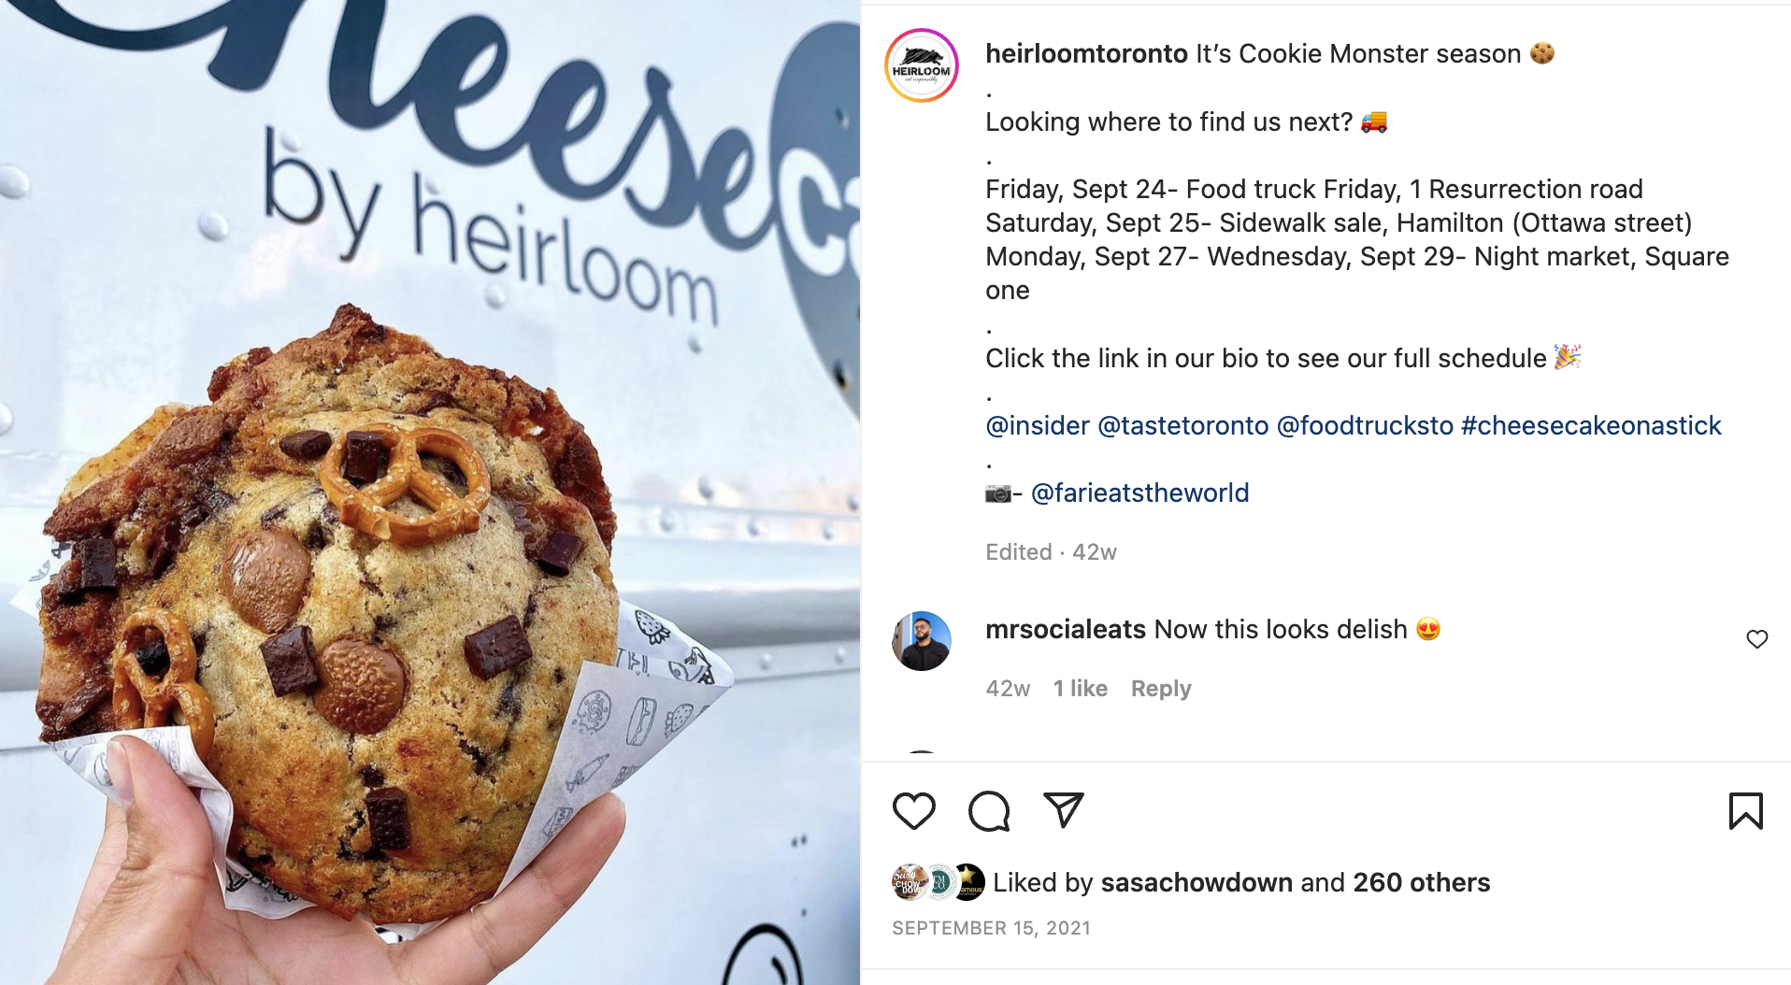1791x985 pixels.
Task: Open the mrsocialeats commenter avatar
Action: (922, 641)
